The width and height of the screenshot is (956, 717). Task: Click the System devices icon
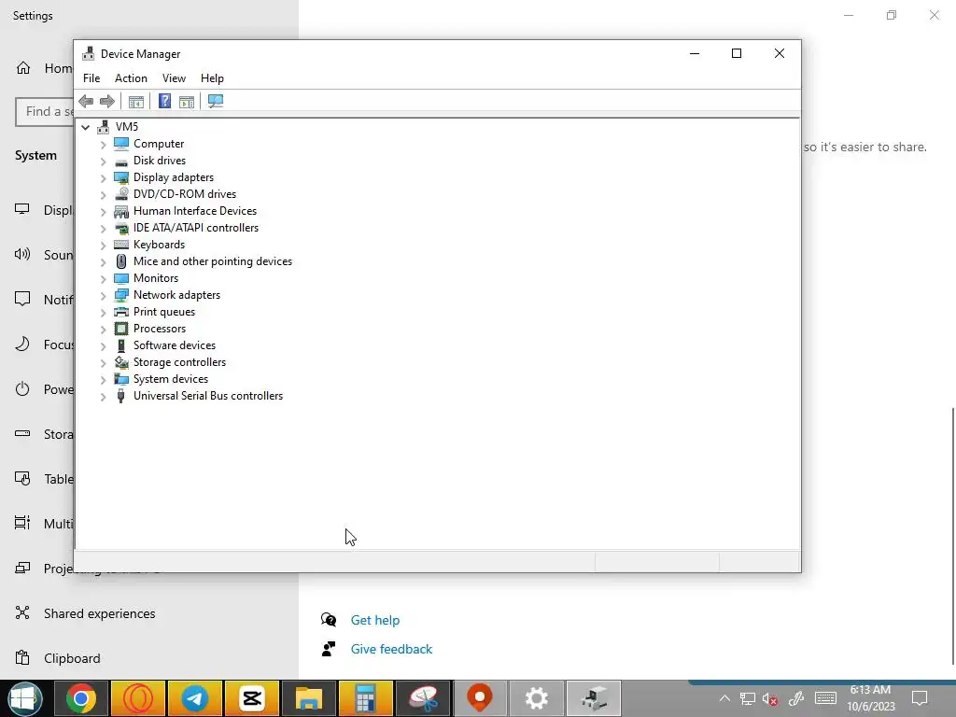coord(121,379)
